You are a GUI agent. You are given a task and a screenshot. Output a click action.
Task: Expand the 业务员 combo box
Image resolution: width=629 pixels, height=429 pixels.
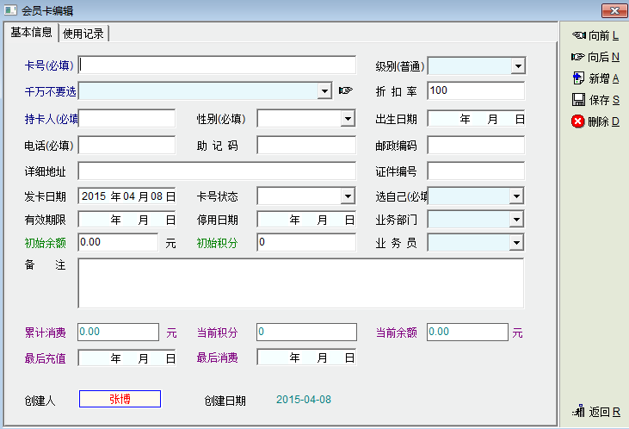[516, 243]
